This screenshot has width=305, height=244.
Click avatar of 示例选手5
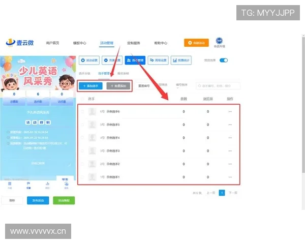tap(92, 125)
